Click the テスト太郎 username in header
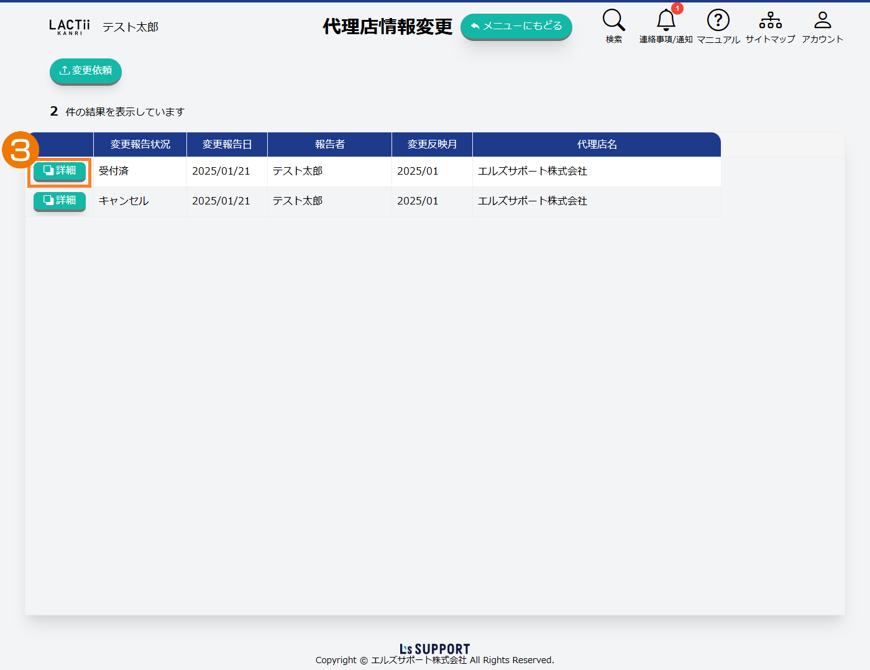The image size is (870, 670). tap(130, 27)
